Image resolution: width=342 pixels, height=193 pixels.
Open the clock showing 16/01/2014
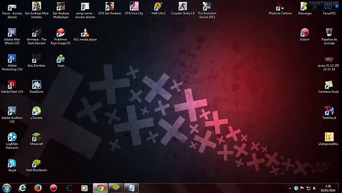click(328, 188)
